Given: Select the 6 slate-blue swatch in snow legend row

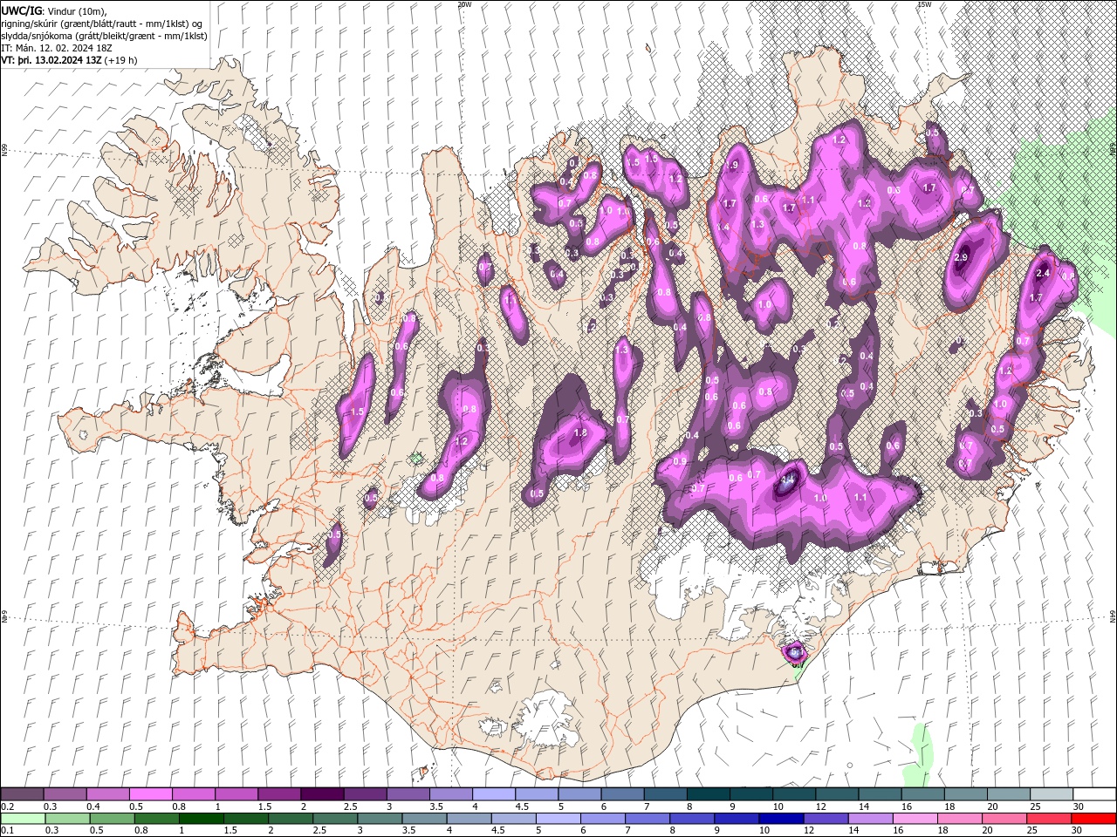Looking at the screenshot, I should [622, 794].
